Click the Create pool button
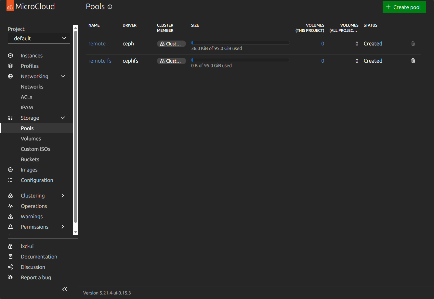434x299 pixels. (404, 7)
